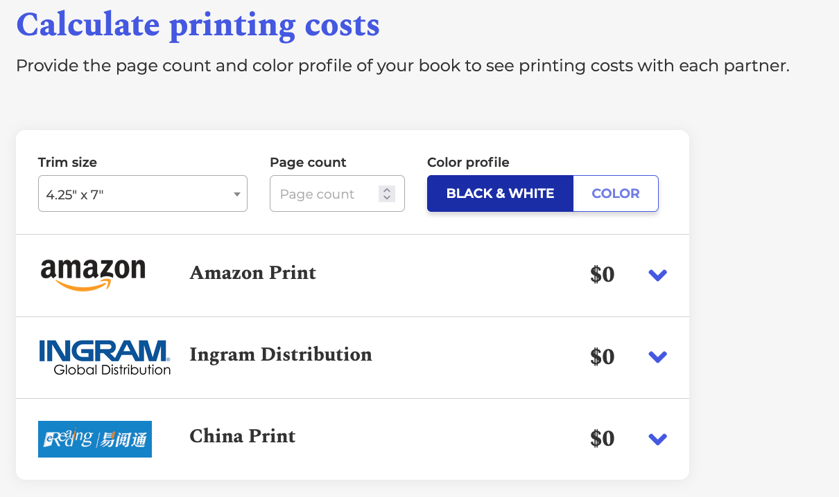The width and height of the screenshot is (839, 497).
Task: Expand the Amazon Print pricing row
Action: (x=657, y=275)
